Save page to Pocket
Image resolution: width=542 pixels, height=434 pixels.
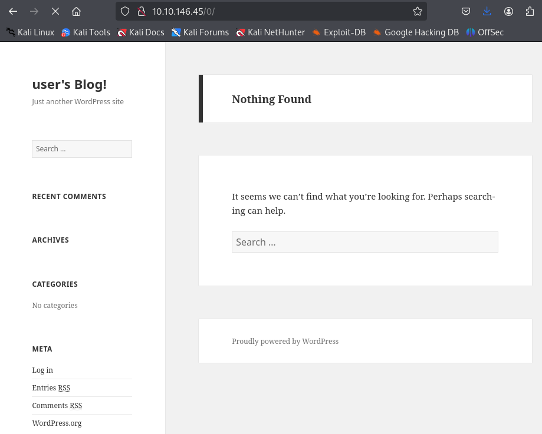coord(466,11)
